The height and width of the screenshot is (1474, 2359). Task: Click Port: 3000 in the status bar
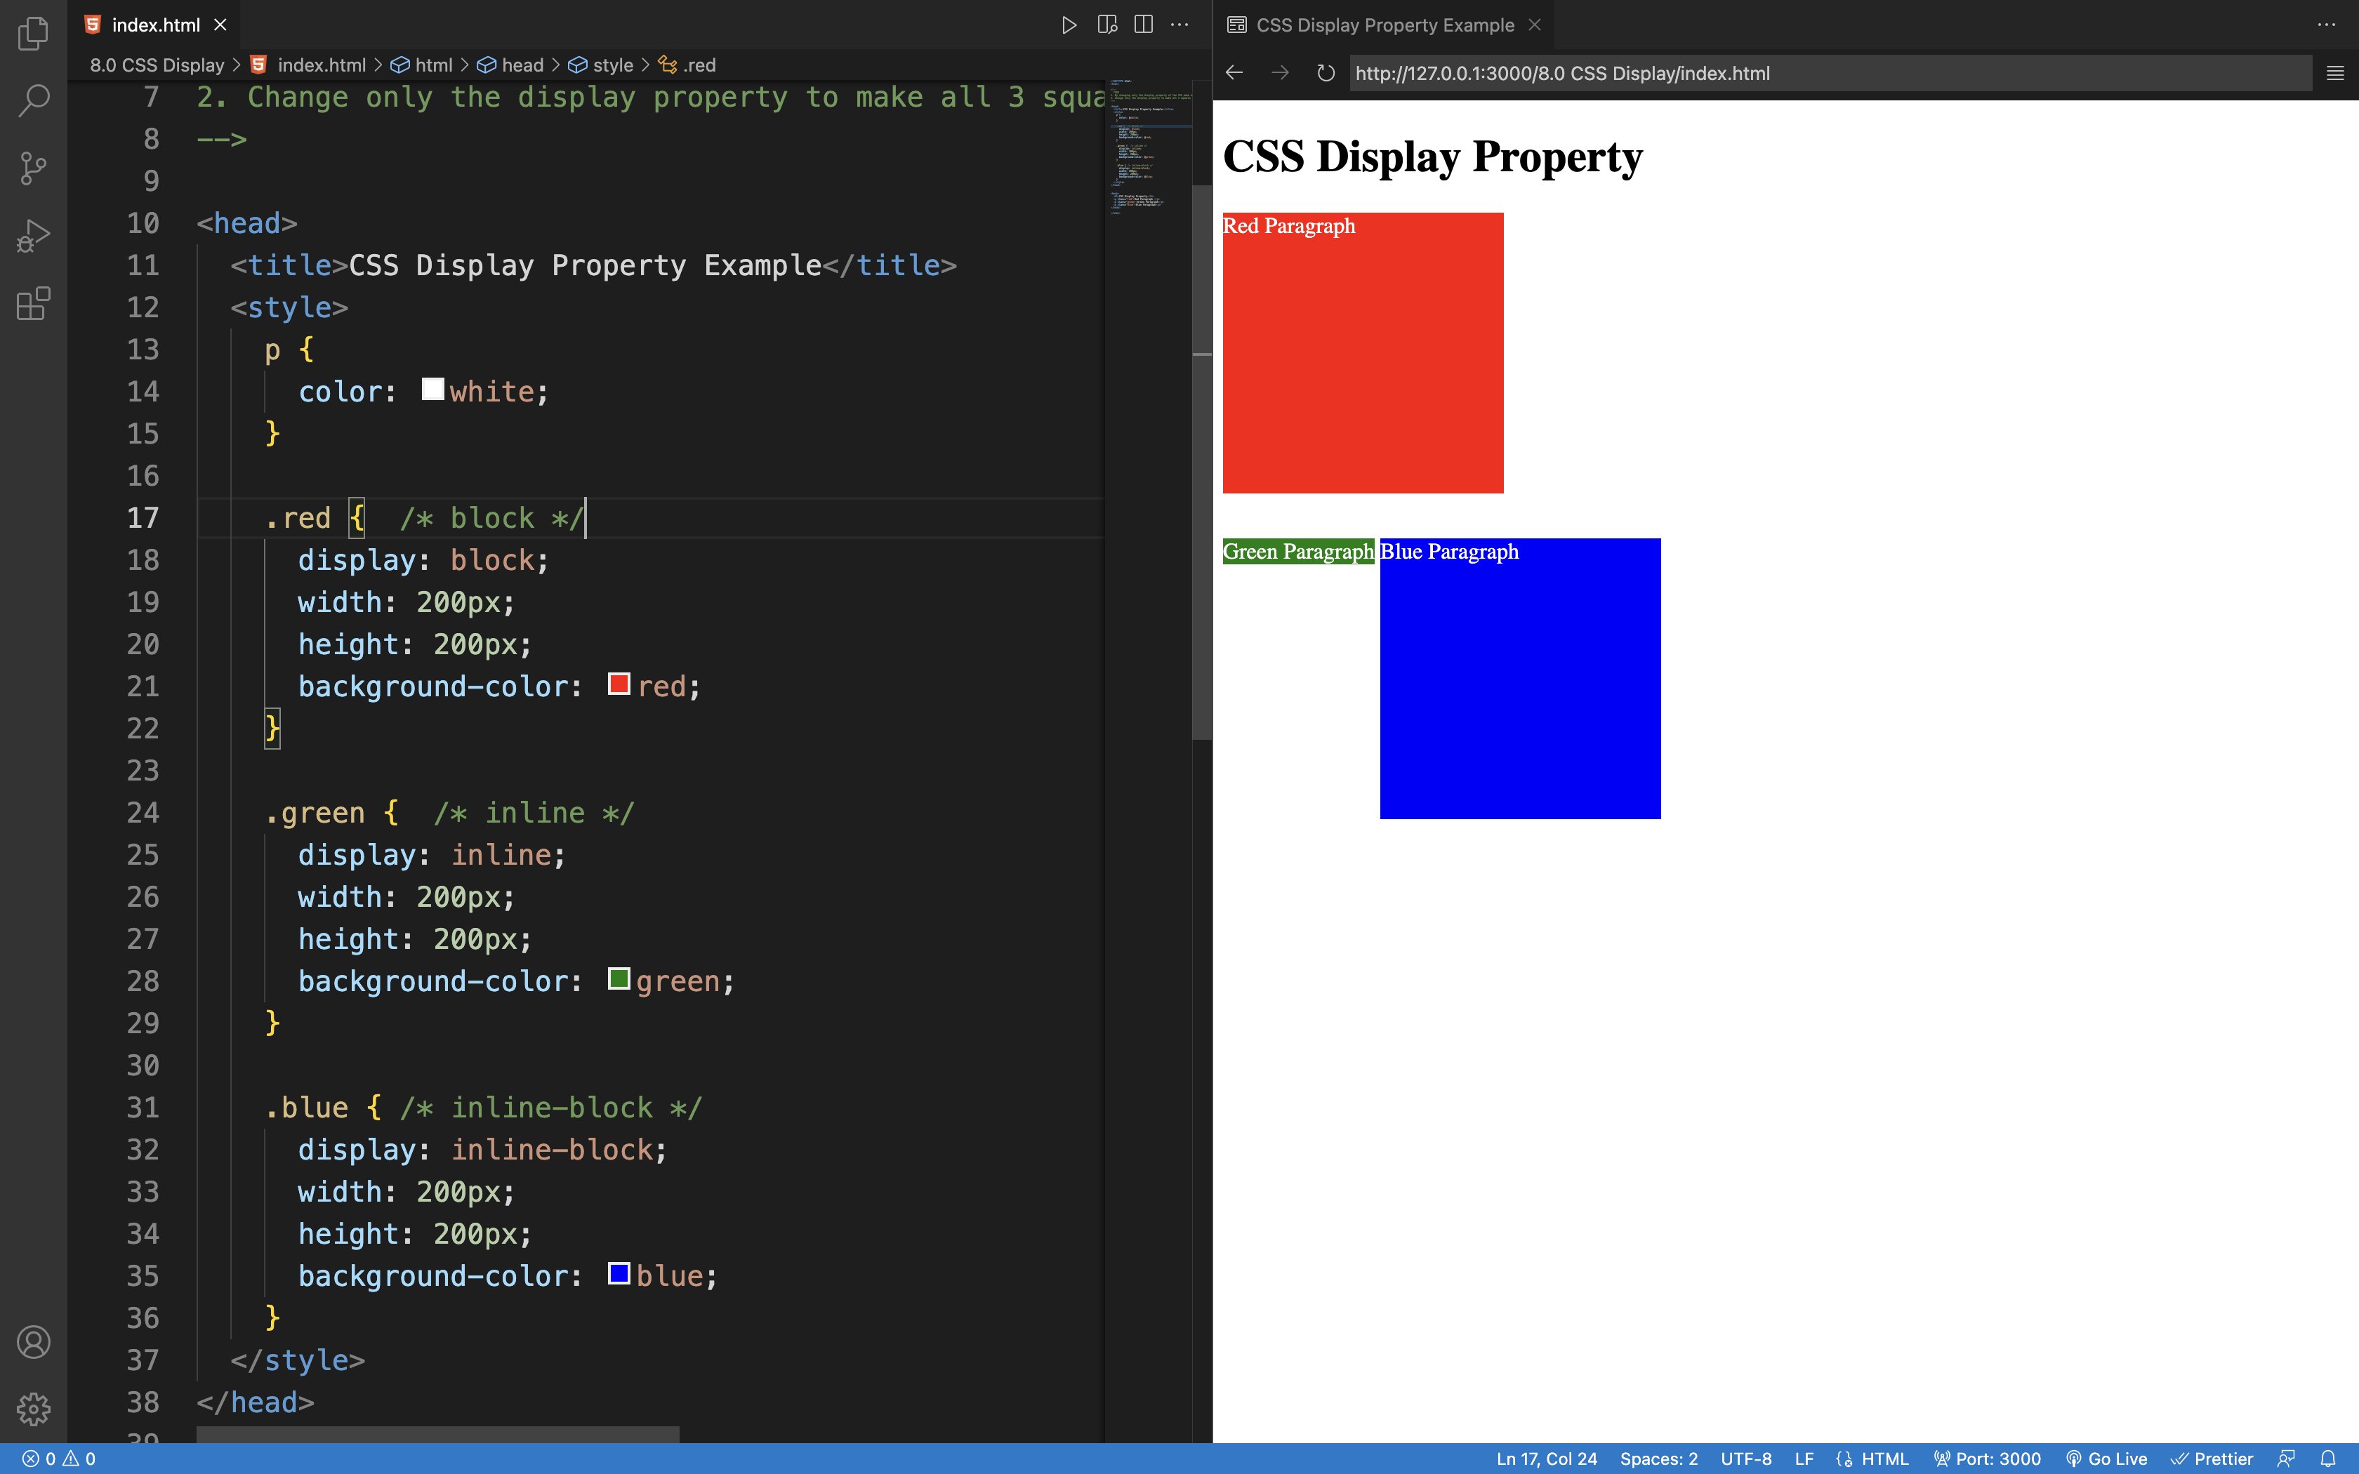click(1987, 1459)
